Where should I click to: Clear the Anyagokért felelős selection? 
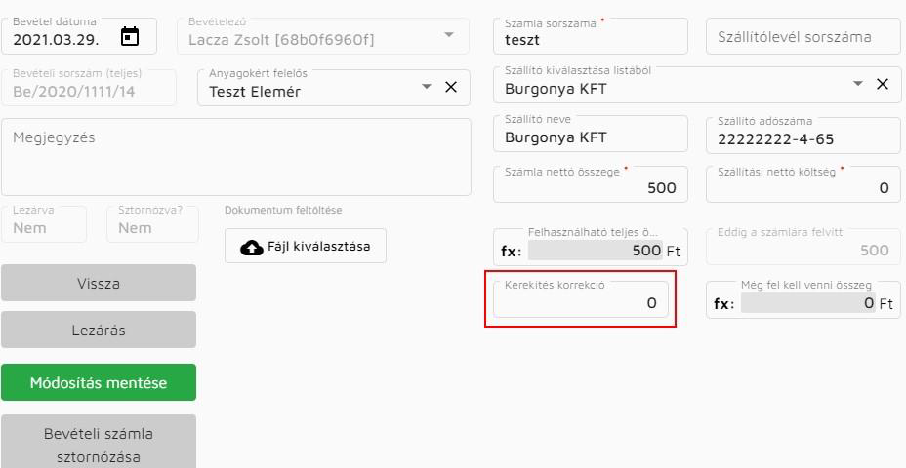[x=451, y=87]
